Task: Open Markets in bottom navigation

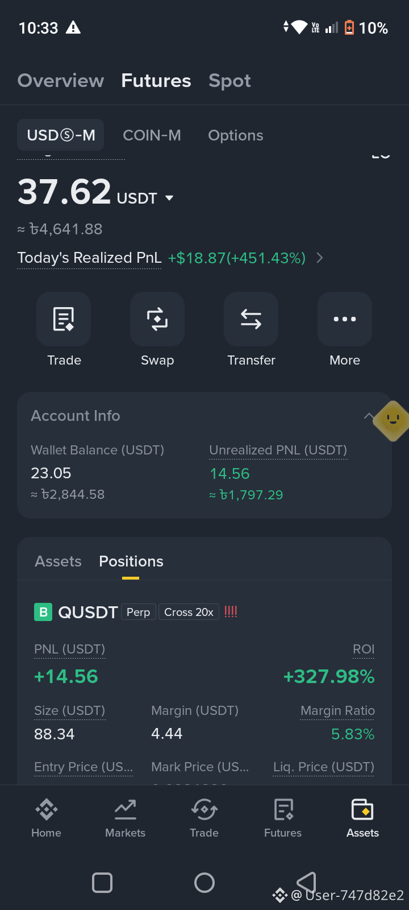Action: [125, 818]
